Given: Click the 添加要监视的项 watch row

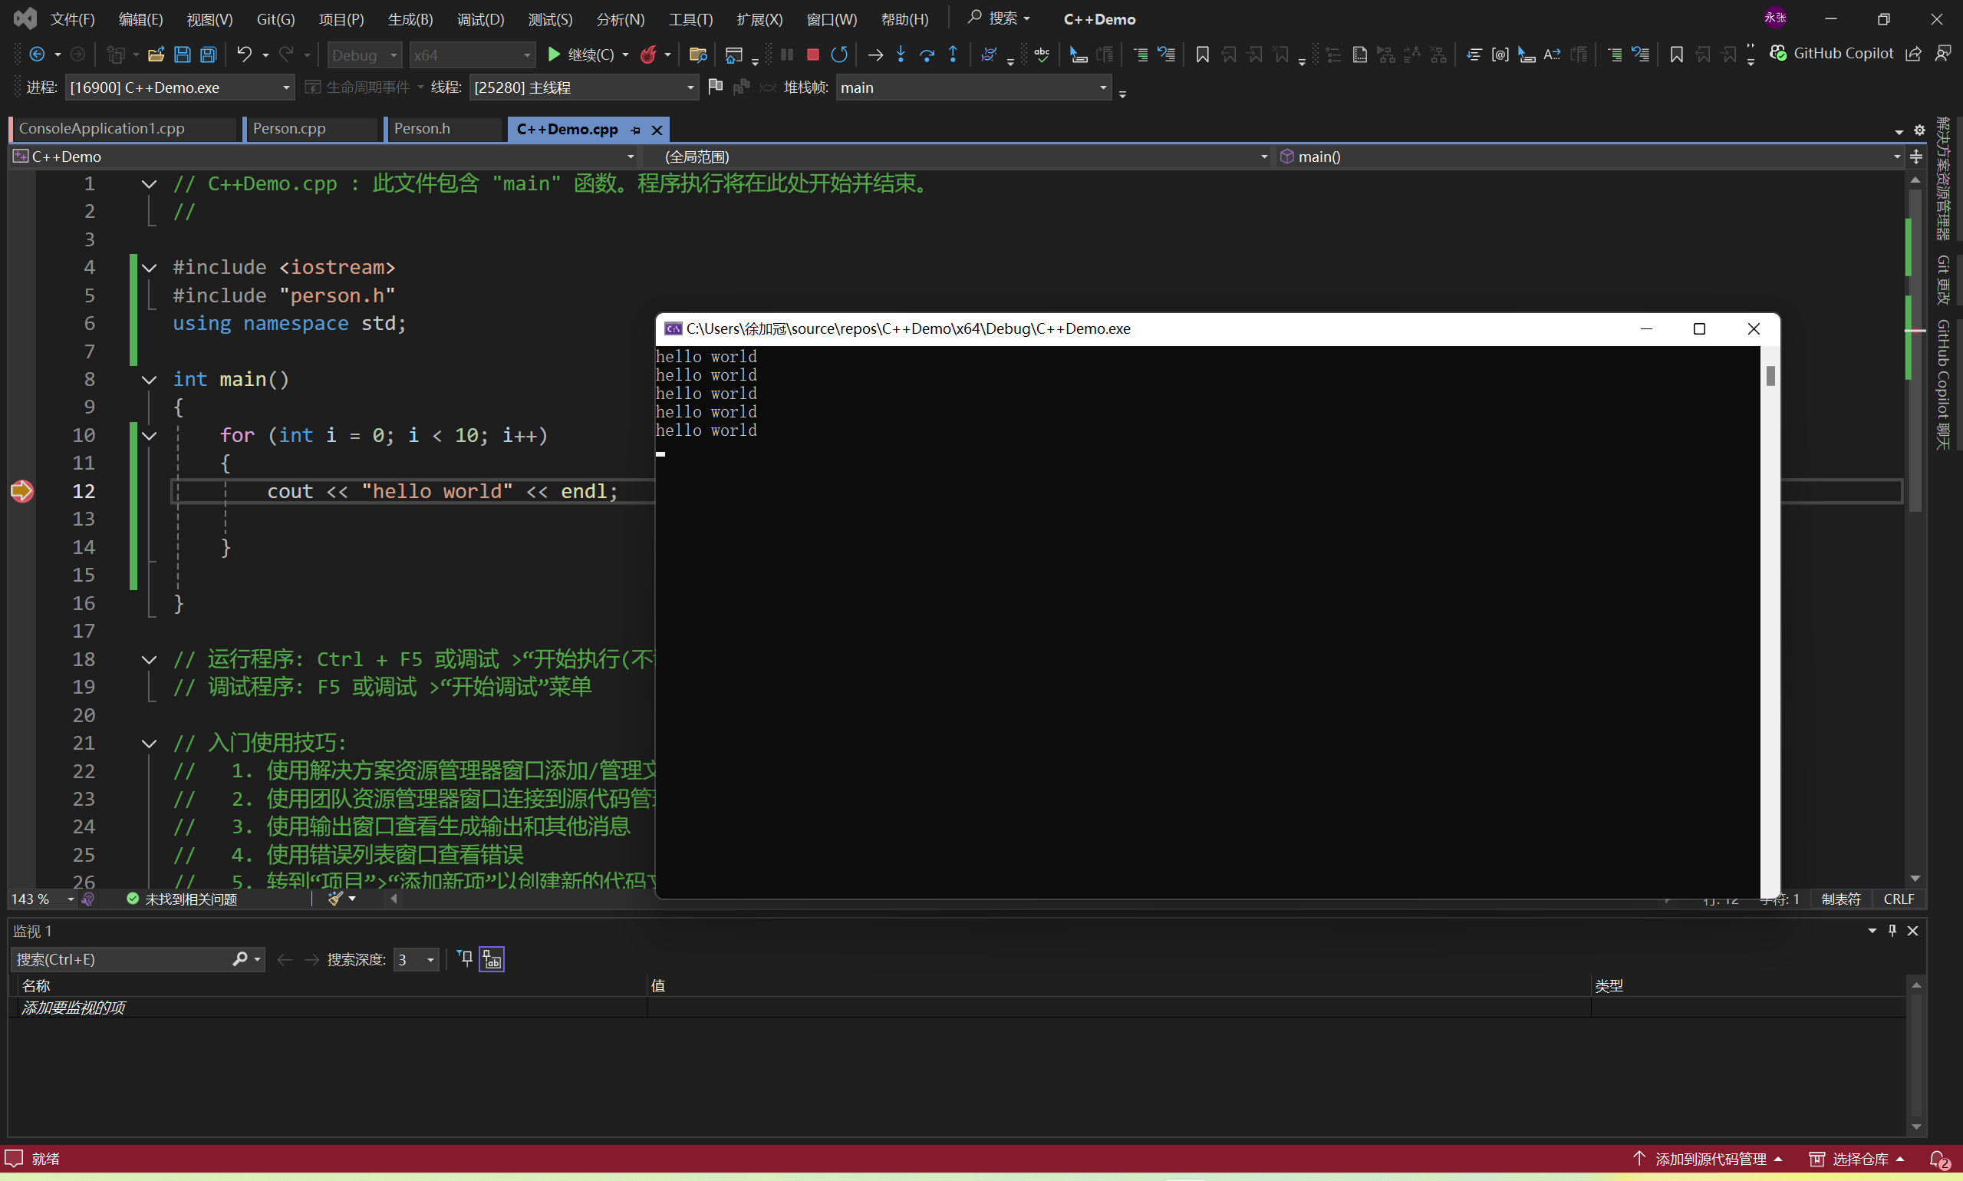Looking at the screenshot, I should [x=328, y=1008].
